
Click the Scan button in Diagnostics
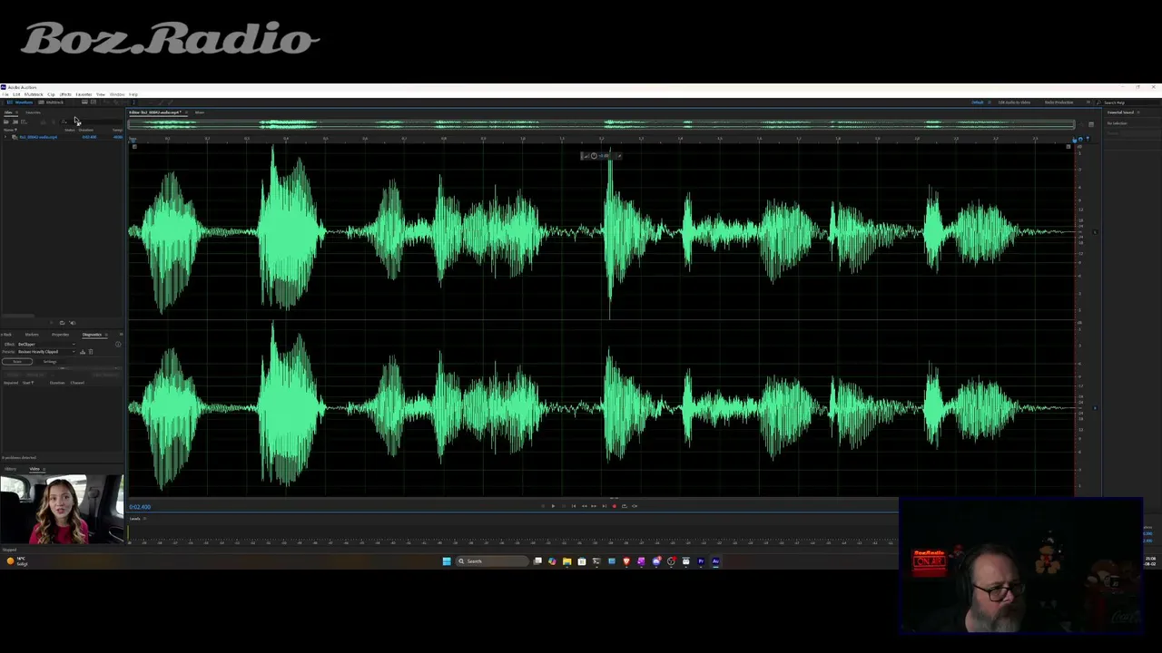(16, 362)
